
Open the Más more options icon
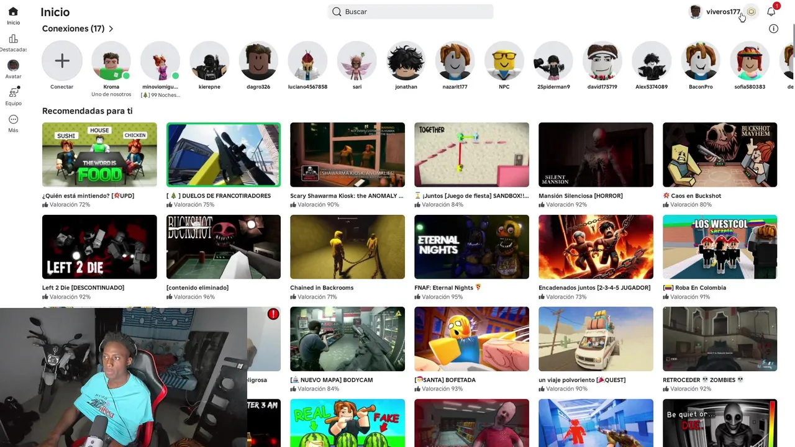click(x=13, y=119)
